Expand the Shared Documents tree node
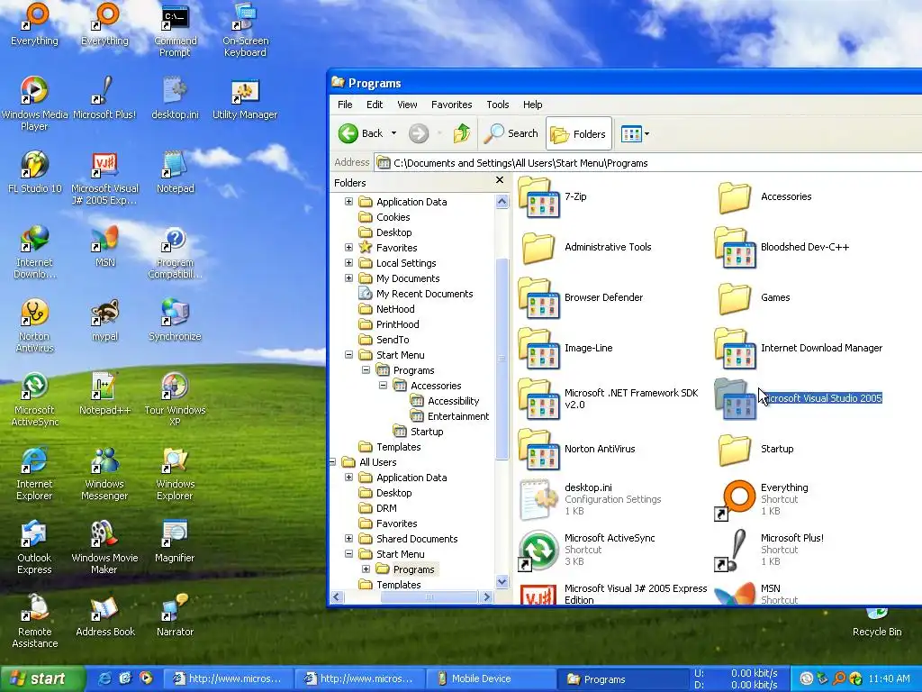Screen dimensions: 922x692 click(x=348, y=539)
